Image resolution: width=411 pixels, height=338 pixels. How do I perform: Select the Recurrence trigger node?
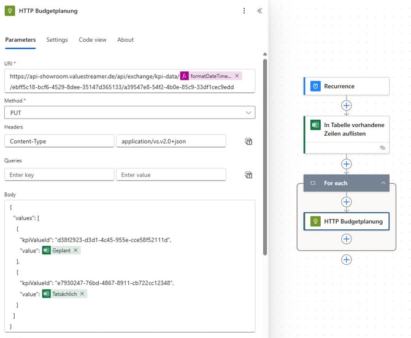[x=346, y=86]
